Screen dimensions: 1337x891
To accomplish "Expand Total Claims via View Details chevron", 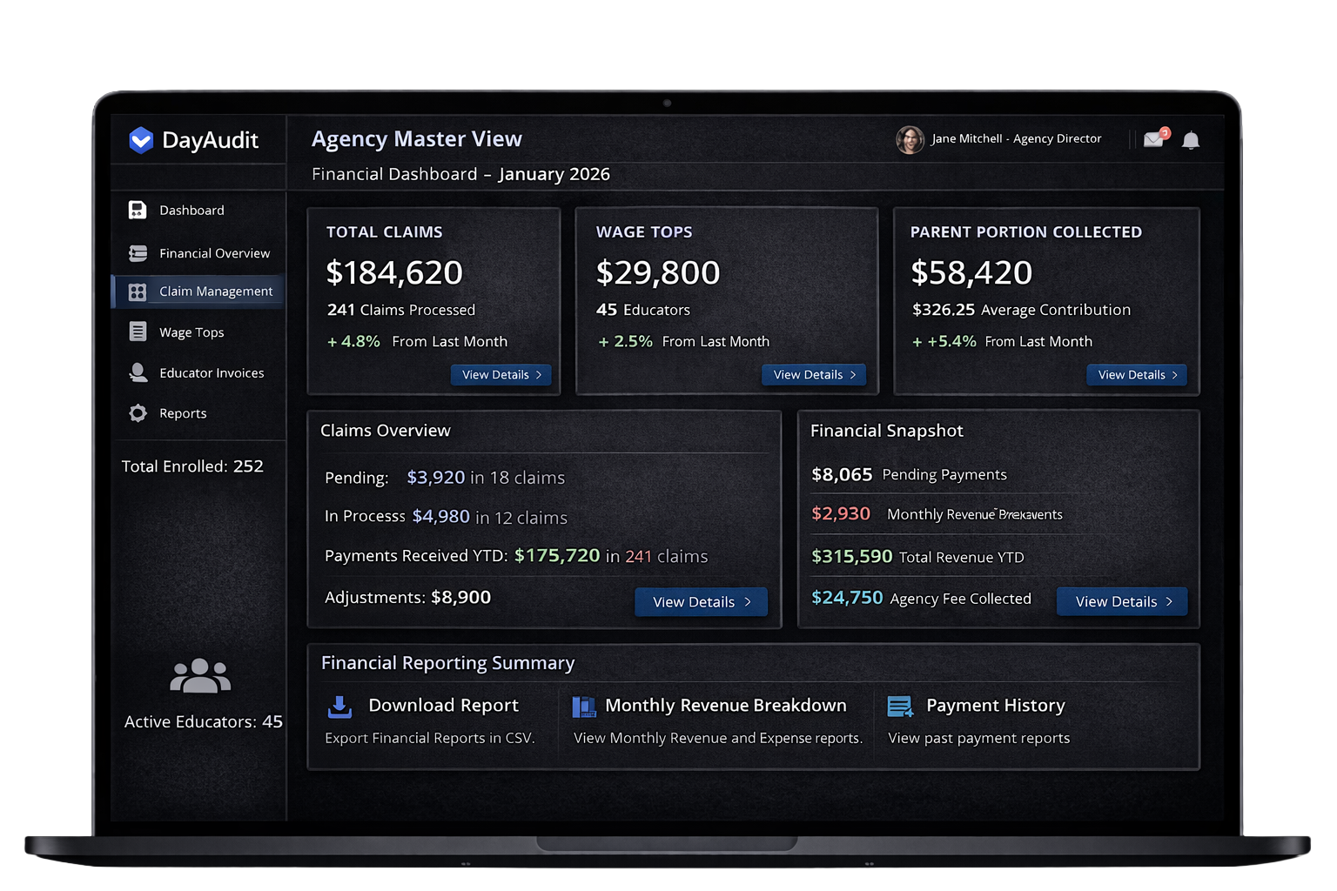I will pyautogui.click(x=541, y=374).
